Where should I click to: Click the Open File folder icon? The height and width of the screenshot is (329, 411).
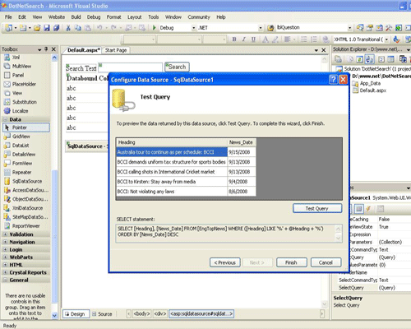(x=37, y=28)
